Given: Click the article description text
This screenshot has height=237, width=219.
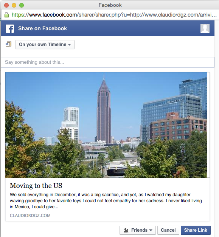Looking at the screenshot, I should click(106, 201).
